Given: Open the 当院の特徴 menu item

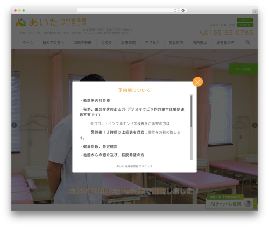Looking at the screenshot, I should [x=82, y=42].
